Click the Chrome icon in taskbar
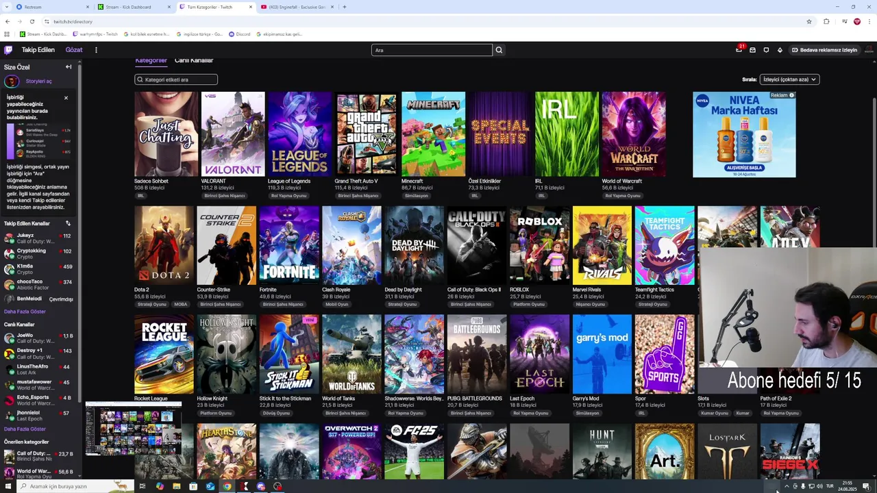877x493 pixels. 227,486
